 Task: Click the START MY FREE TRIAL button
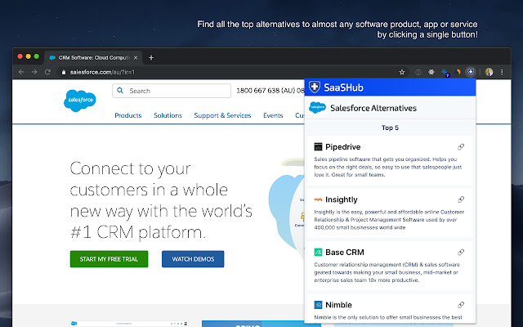(x=109, y=259)
